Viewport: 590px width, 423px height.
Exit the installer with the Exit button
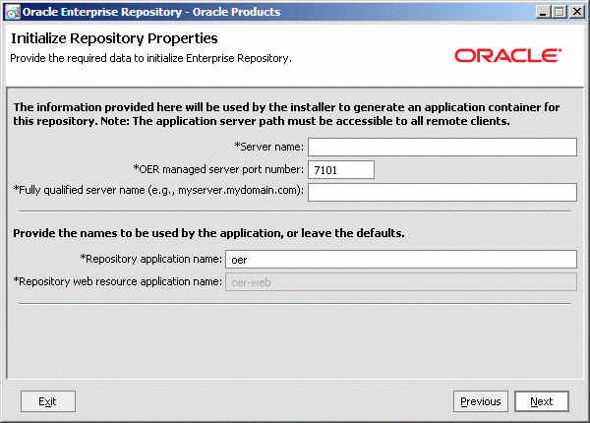pos(48,401)
